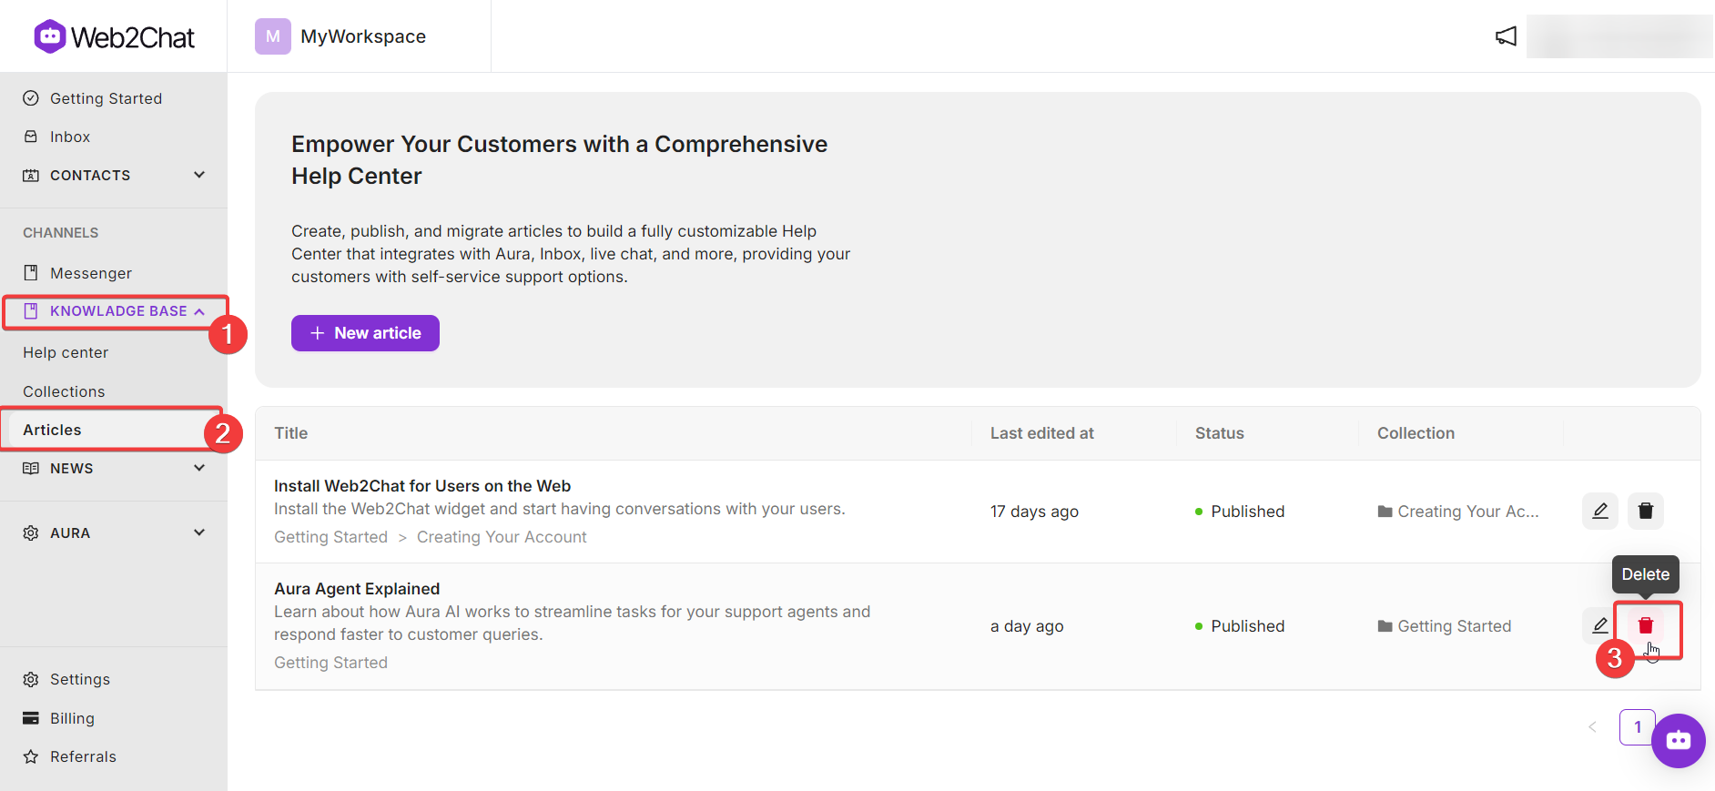Click the Inbox sidebar icon
Viewport: 1715px width, 791px height.
pos(31,137)
